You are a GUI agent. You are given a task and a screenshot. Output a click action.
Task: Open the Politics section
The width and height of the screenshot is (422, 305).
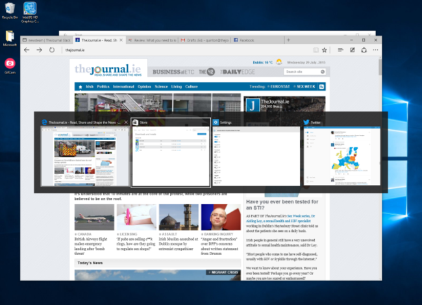[x=103, y=86]
